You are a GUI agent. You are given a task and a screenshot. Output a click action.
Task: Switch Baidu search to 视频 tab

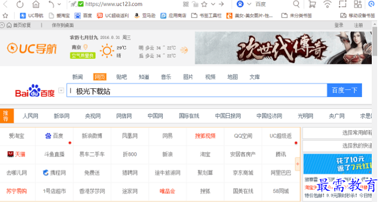[210, 77]
